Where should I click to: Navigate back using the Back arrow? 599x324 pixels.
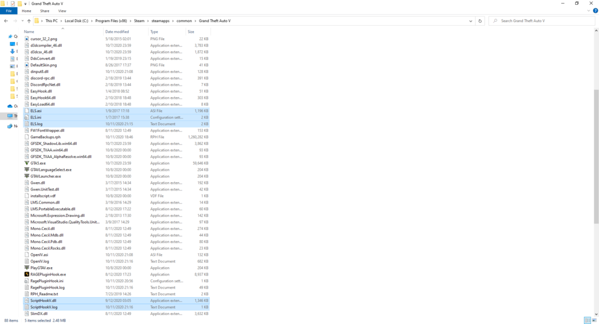tap(6, 21)
